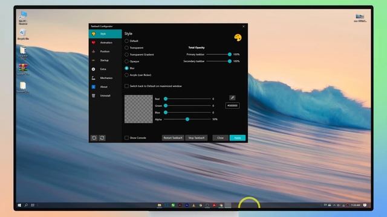Click the Alpha slider handle
This screenshot has height=217, width=387.
tap(187, 119)
